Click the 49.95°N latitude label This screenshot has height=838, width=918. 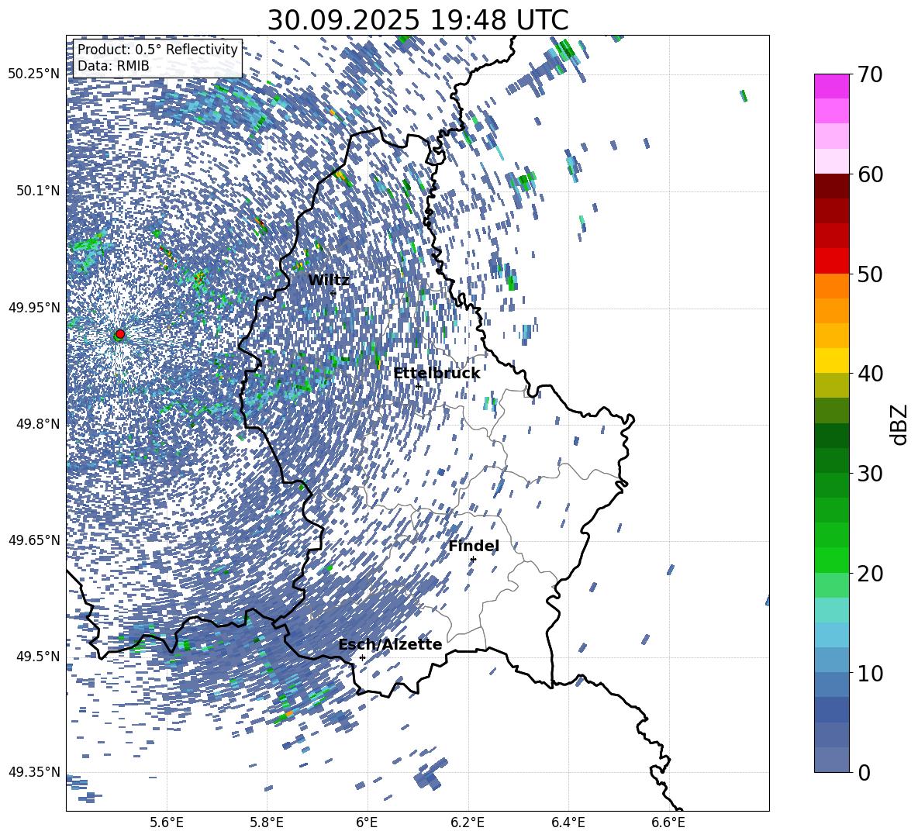point(34,308)
